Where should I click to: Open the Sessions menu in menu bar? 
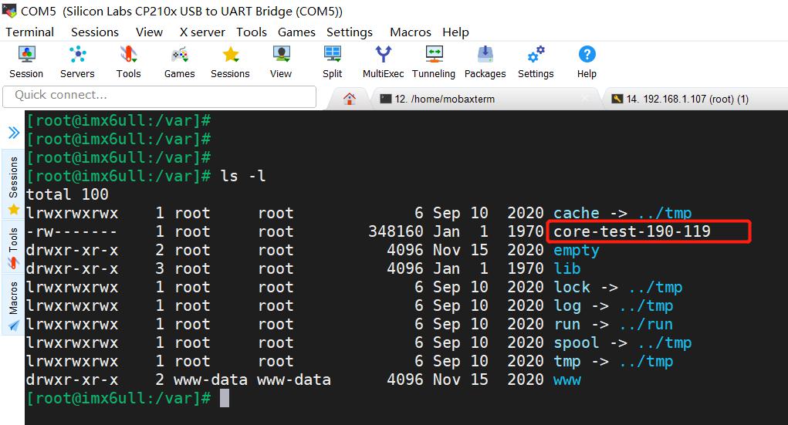coord(95,32)
